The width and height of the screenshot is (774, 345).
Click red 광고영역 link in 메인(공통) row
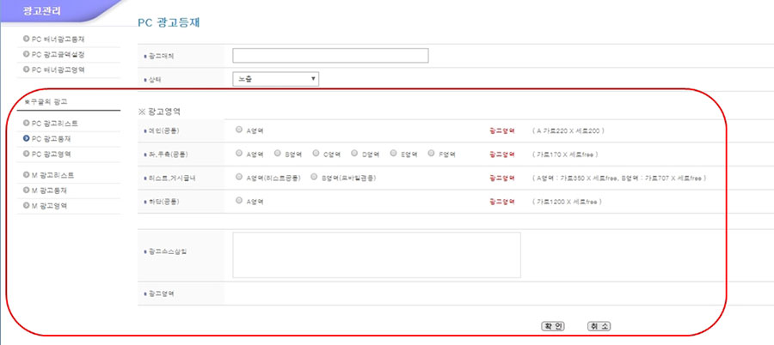coord(500,131)
